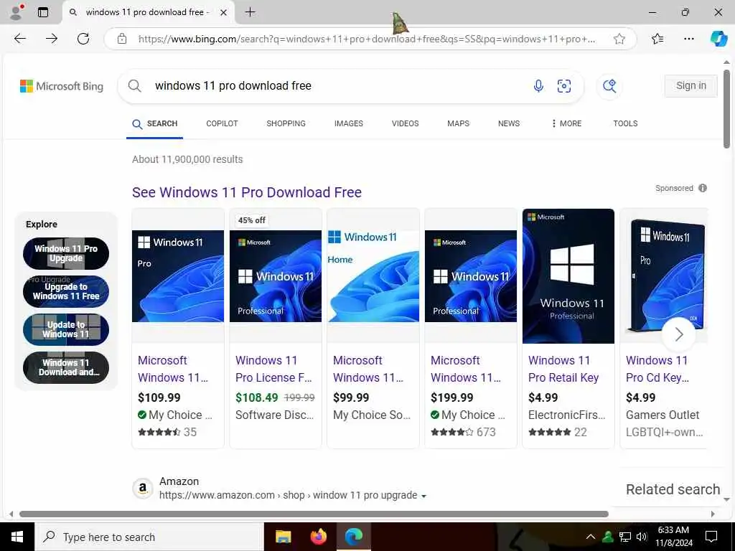Open the MORE search categories menu

[566, 123]
